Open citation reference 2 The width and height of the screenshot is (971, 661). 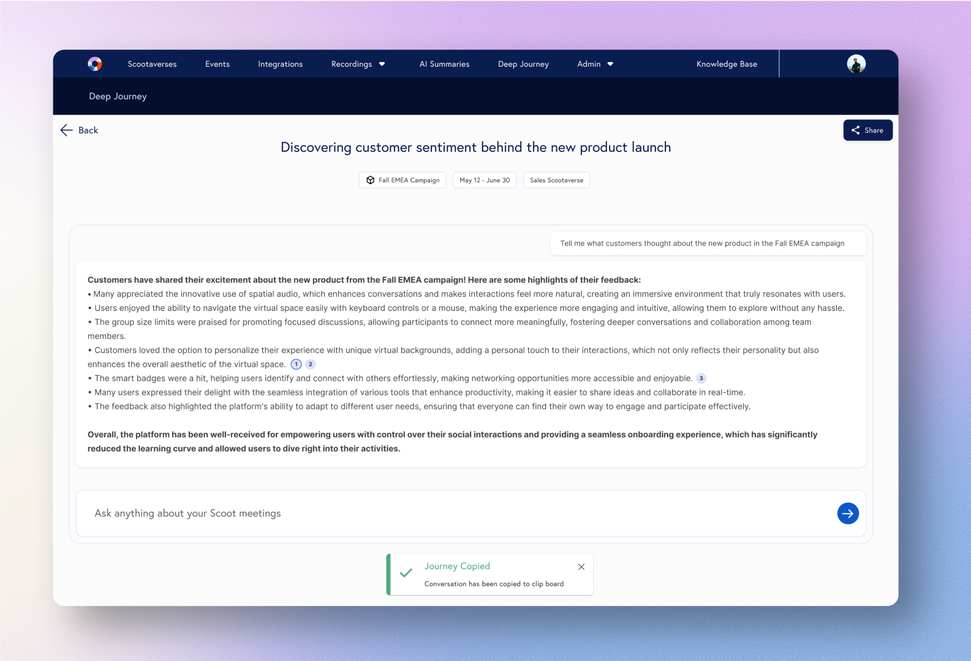coord(311,364)
